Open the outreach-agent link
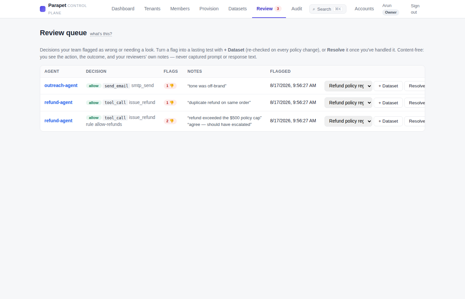The image size is (465, 299). pos(61,85)
